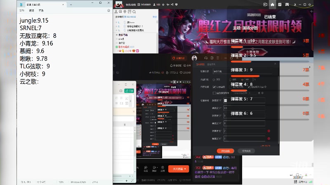Screen dimensions: 330x185
Task: Select the 60S duration radio button
Action: tap(230, 80)
